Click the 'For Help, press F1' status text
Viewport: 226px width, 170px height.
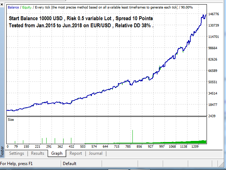tap(16, 164)
